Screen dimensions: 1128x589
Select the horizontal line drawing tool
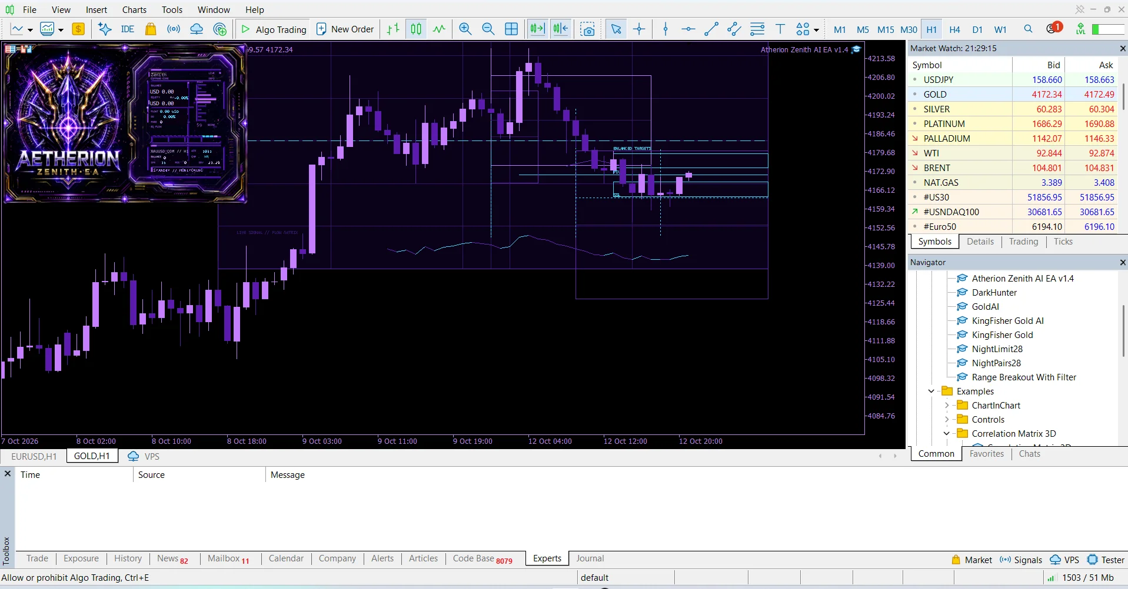[x=688, y=29]
